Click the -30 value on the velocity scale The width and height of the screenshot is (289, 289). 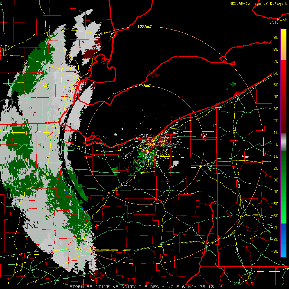(x=275, y=180)
